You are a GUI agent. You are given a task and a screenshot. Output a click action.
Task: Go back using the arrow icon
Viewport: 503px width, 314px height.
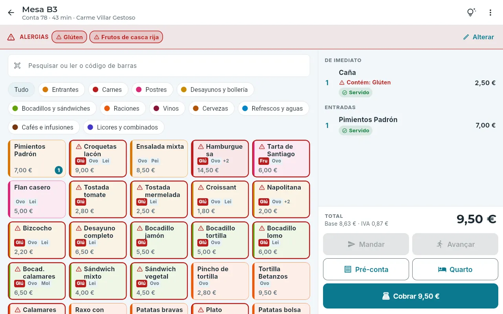point(11,13)
